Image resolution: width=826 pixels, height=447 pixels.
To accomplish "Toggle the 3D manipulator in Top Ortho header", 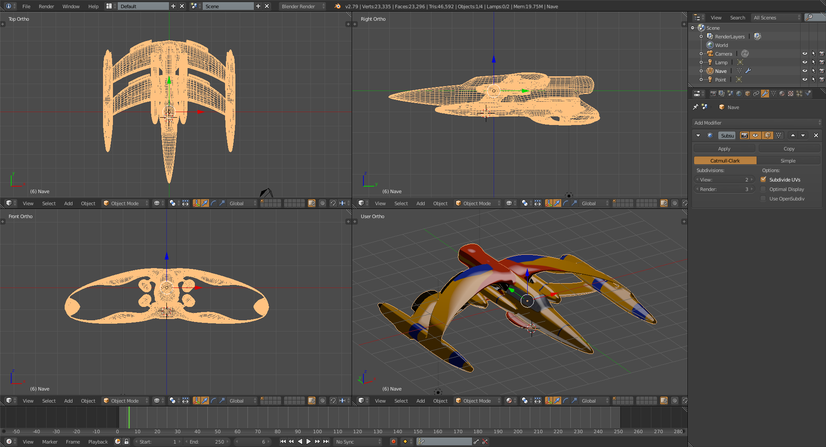I will pyautogui.click(x=197, y=203).
